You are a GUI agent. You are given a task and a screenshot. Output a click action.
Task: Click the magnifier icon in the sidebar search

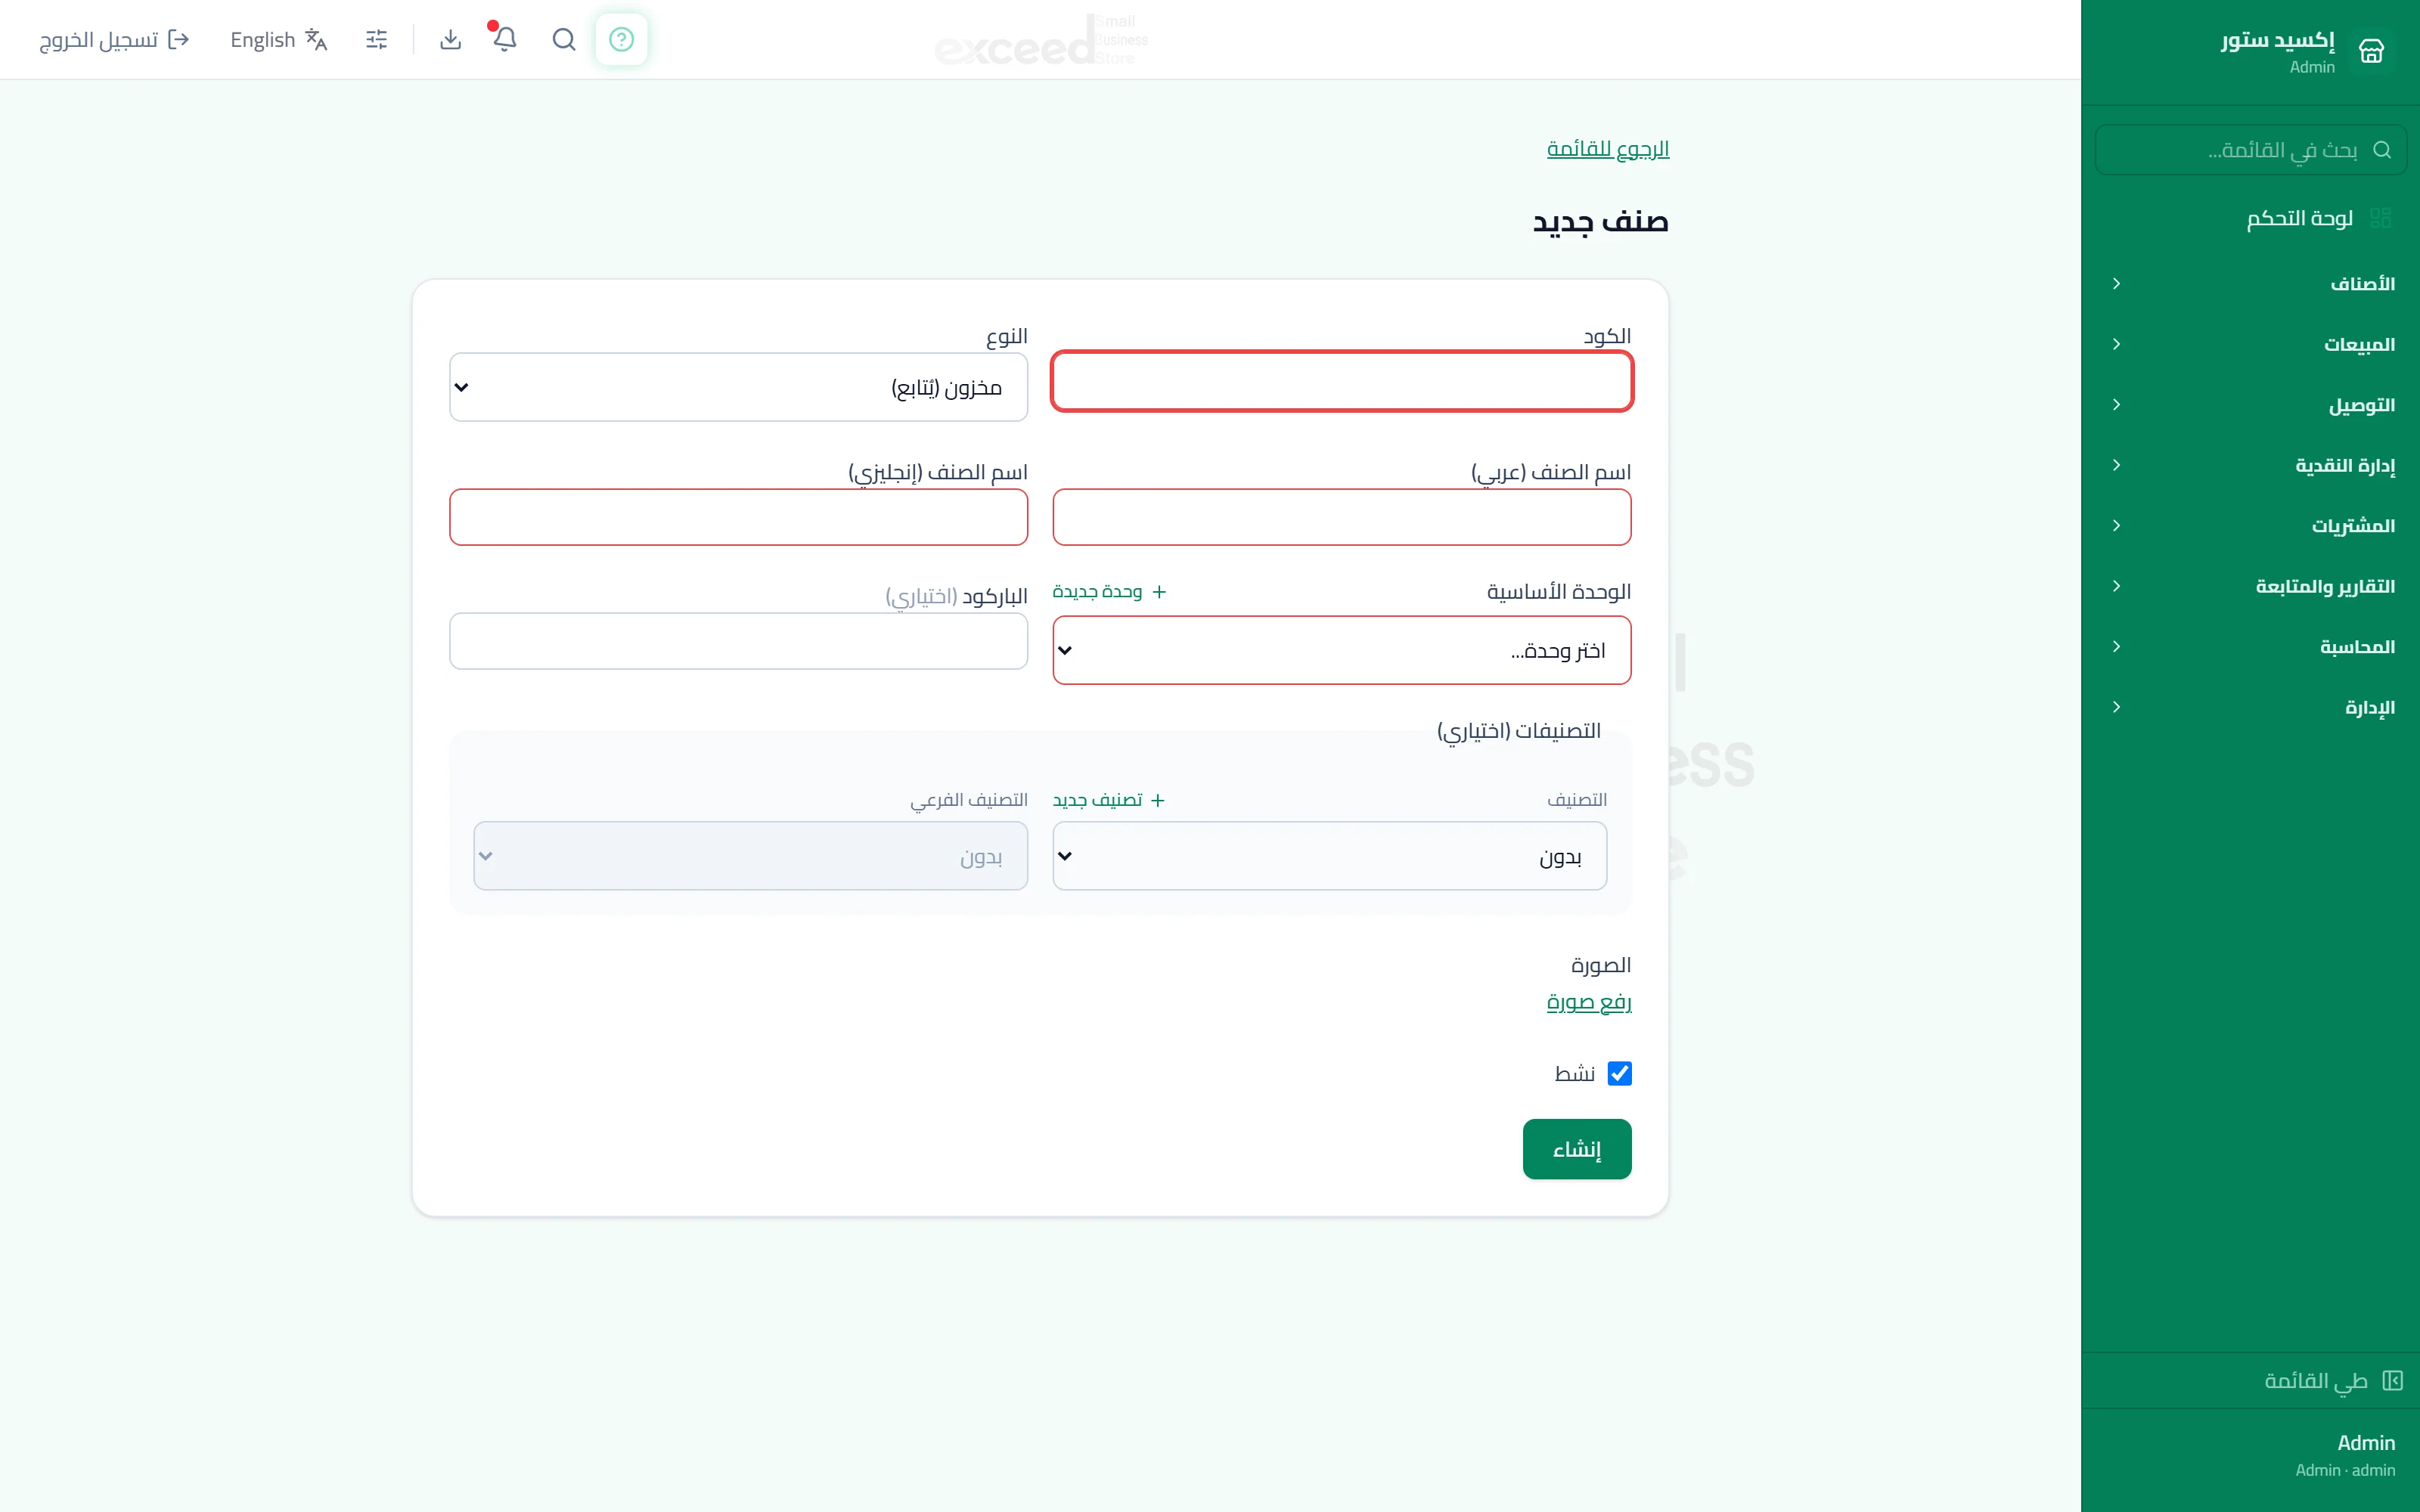[2382, 150]
